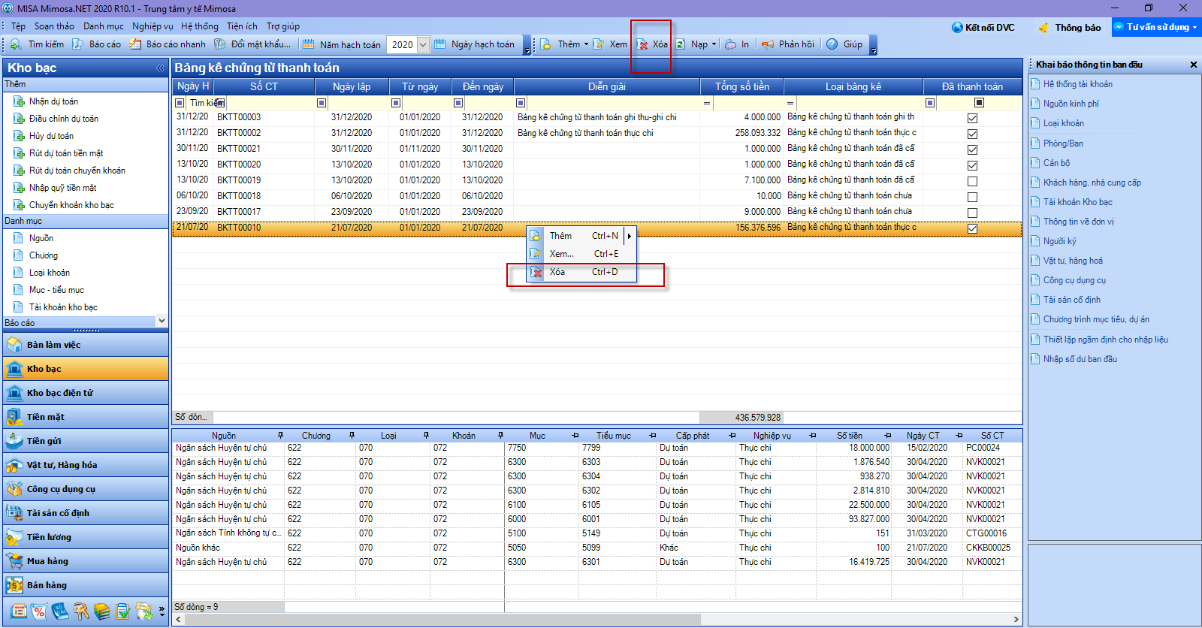Open Báo cáo from the toolbar

(96, 44)
